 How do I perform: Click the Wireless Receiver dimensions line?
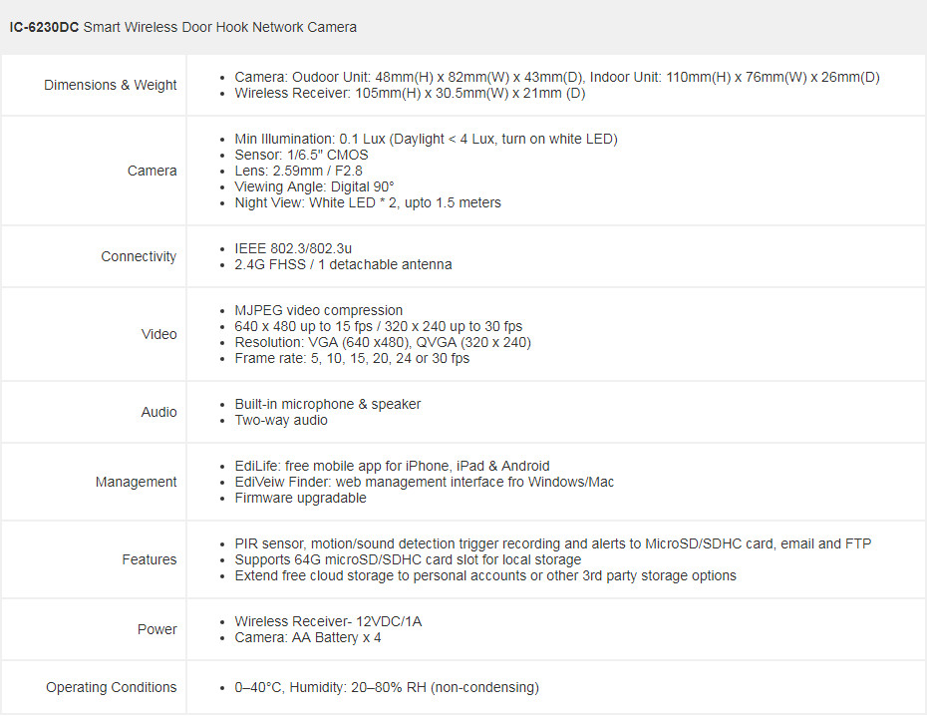(410, 94)
